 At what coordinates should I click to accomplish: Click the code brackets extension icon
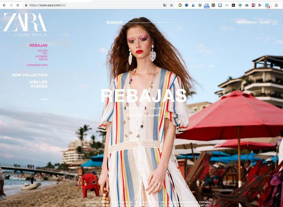click(x=227, y=5)
